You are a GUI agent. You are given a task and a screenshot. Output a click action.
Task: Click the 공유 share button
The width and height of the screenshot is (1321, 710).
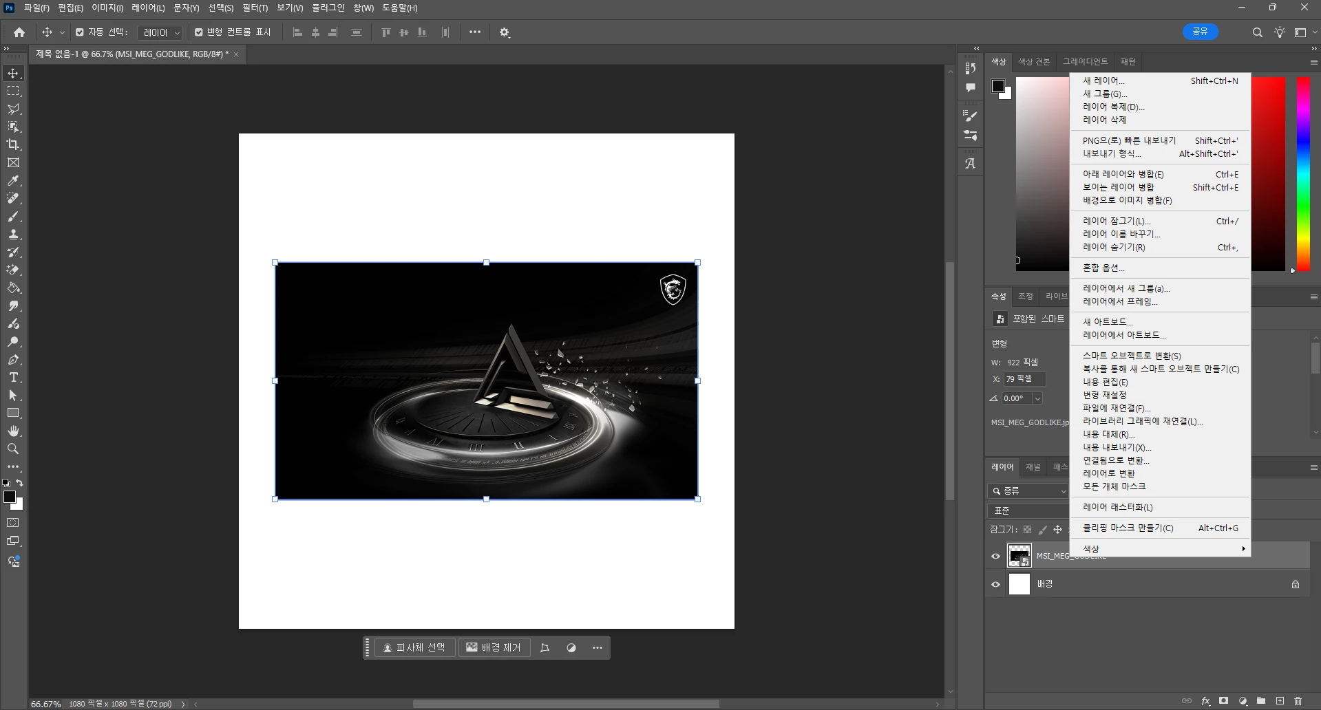(1201, 32)
